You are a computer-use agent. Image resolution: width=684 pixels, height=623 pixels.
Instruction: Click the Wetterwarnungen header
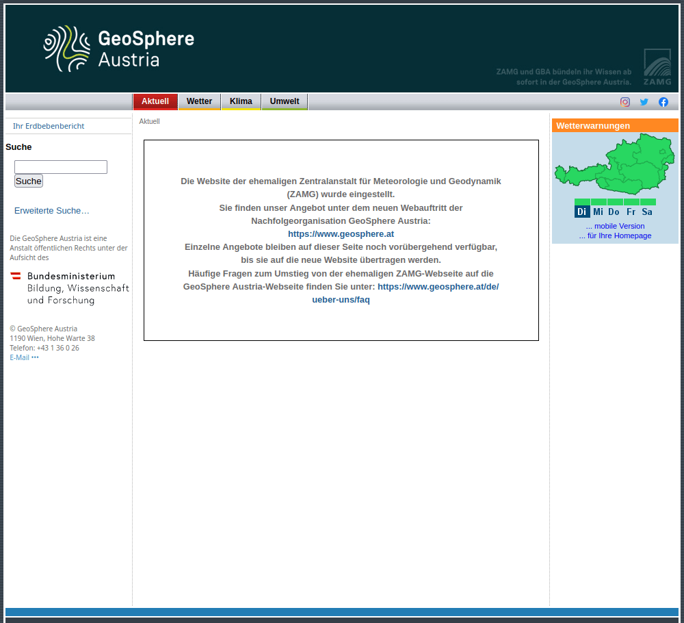tap(615, 125)
